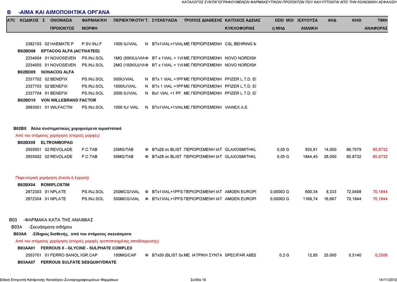Click BENEFIX product code 2337704
The width and height of the screenshot is (397, 282).
[x=33, y=93]
